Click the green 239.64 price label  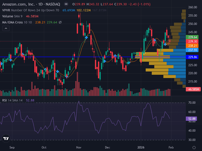point(192,37)
